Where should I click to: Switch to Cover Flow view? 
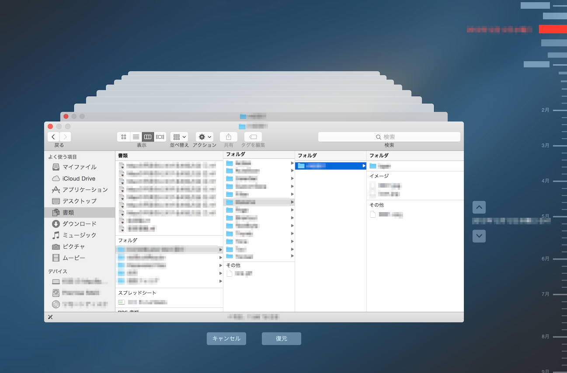(x=159, y=136)
